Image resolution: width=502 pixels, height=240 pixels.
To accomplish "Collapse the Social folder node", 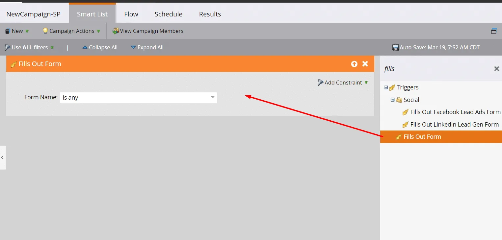I will coord(392,100).
